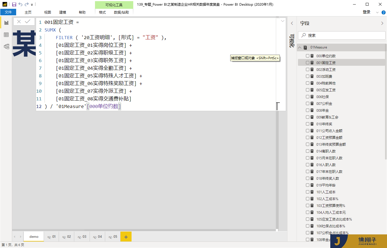Click the Power BI logo icon
Screen dimensions: 387x248
[x=5, y=5]
